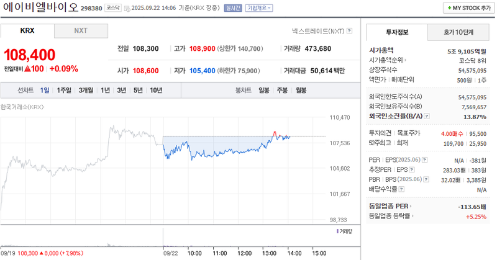The image size is (497, 260).
Task: Click the 실시간 badge
Action: coord(233,8)
